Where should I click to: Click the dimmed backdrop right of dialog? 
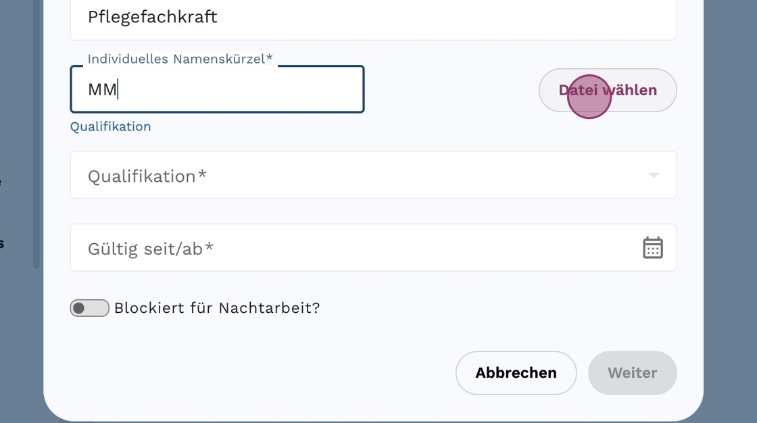(x=730, y=203)
